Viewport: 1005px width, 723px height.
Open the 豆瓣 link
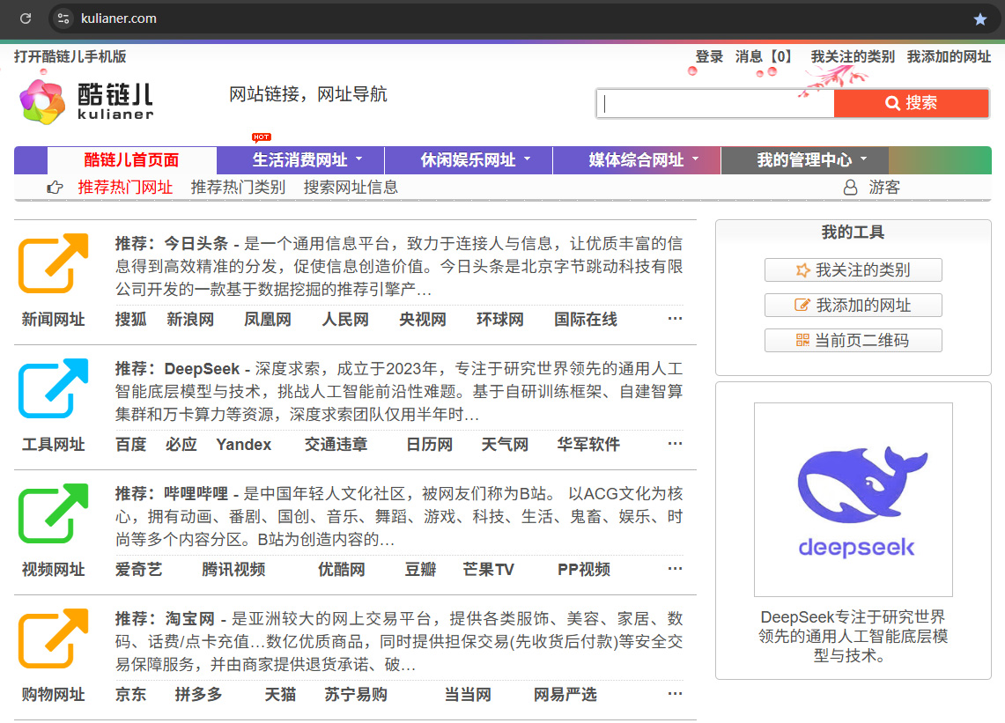pos(420,569)
